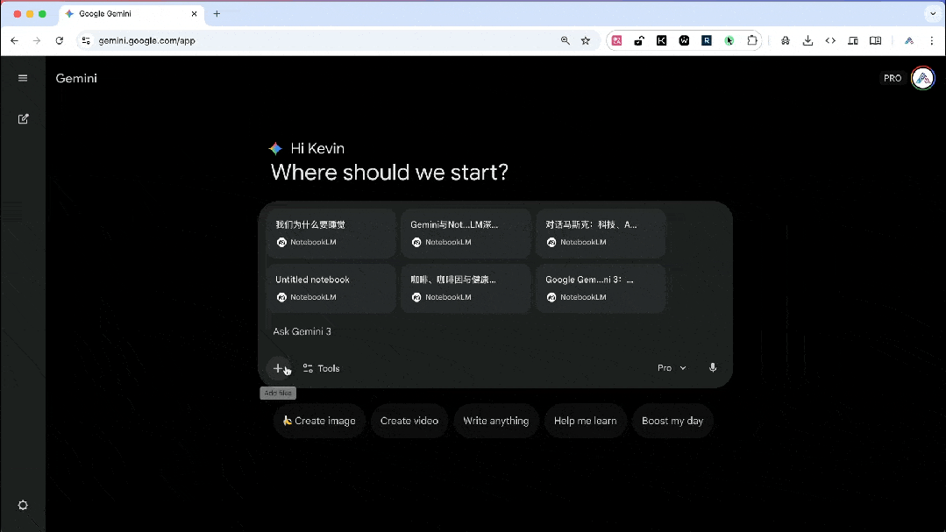Open the reading list book icon
The height and width of the screenshot is (532, 946).
[x=875, y=40]
